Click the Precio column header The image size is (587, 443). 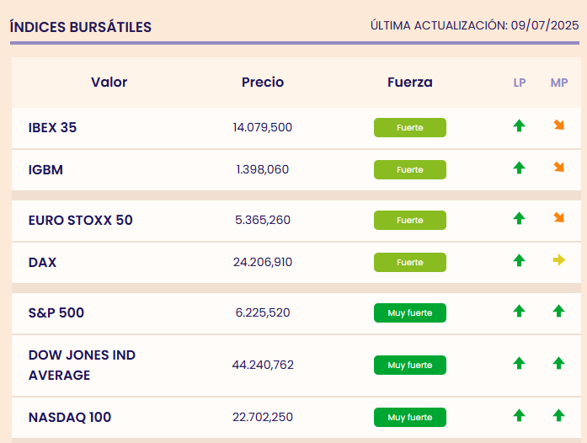pyautogui.click(x=263, y=83)
